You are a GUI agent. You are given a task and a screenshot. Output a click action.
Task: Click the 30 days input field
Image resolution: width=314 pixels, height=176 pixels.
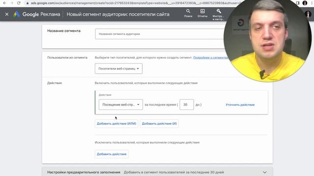tap(186, 105)
